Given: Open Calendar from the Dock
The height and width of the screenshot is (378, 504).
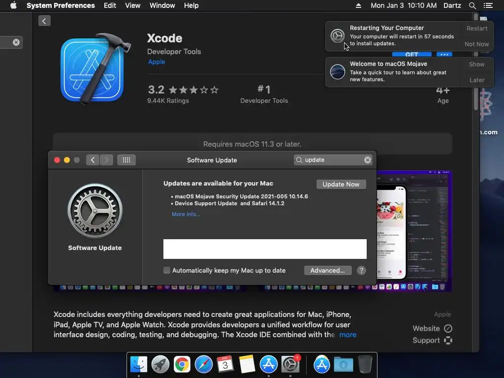Looking at the screenshot, I should [225, 365].
